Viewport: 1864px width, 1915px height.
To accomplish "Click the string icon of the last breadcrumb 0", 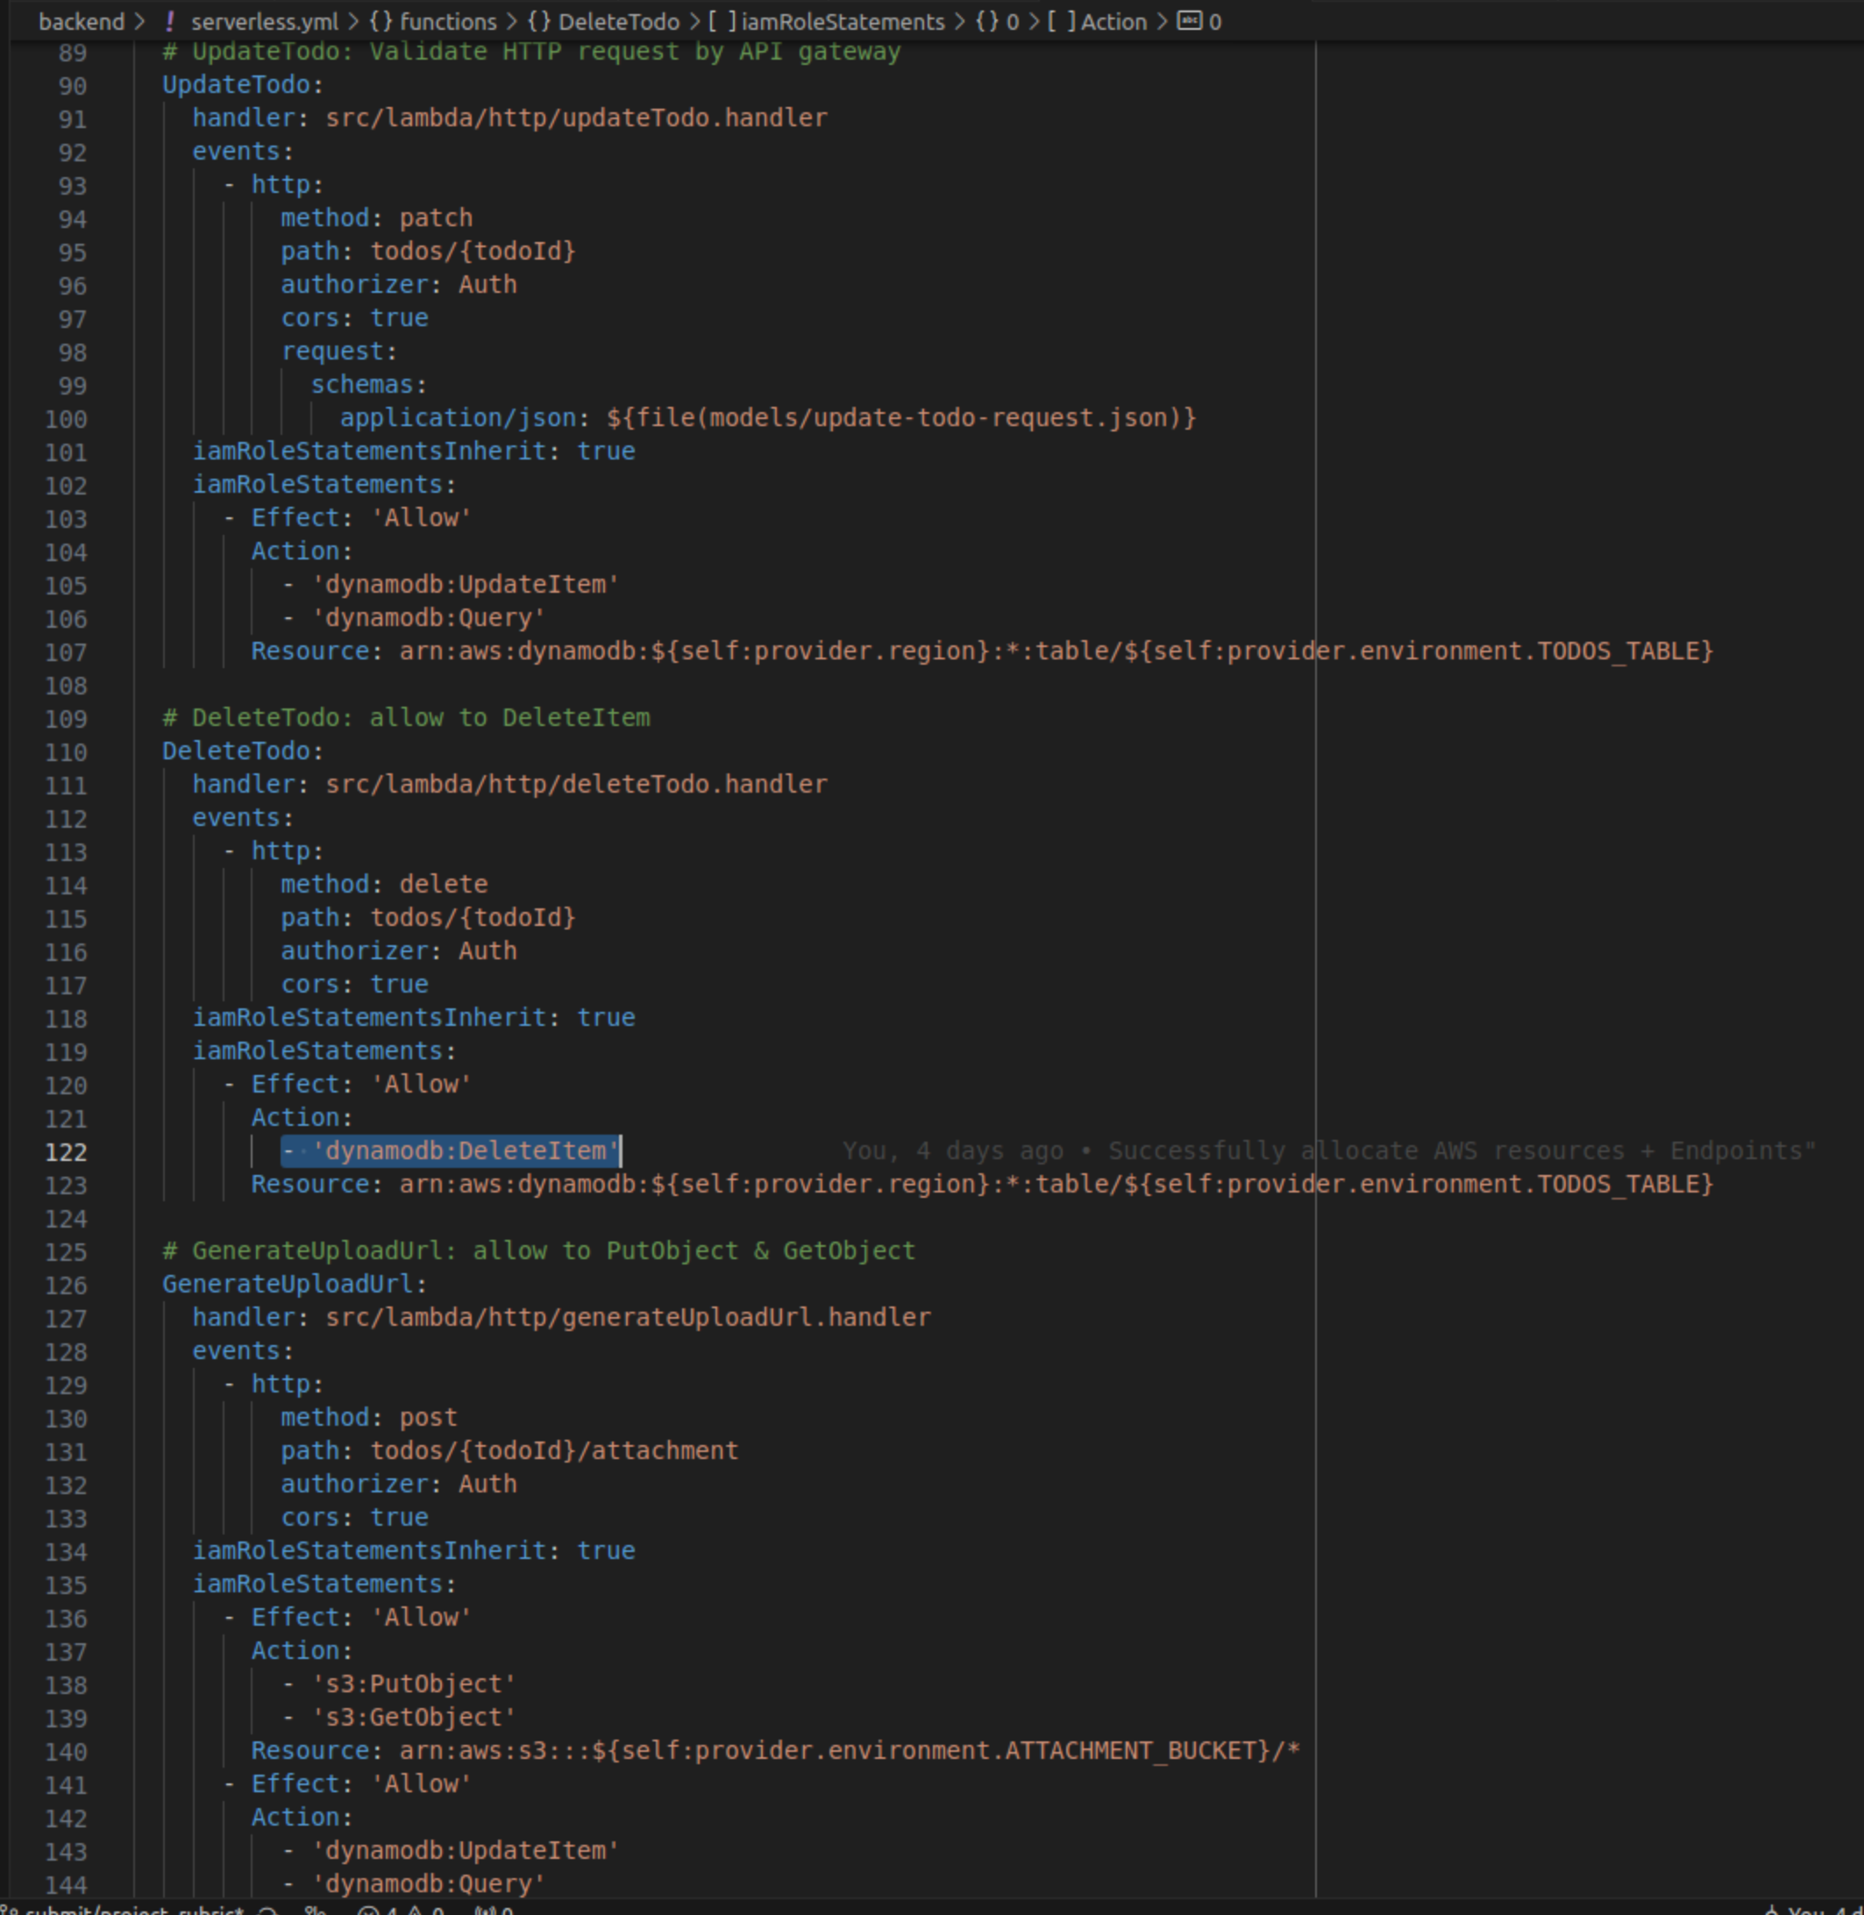I will point(1189,20).
